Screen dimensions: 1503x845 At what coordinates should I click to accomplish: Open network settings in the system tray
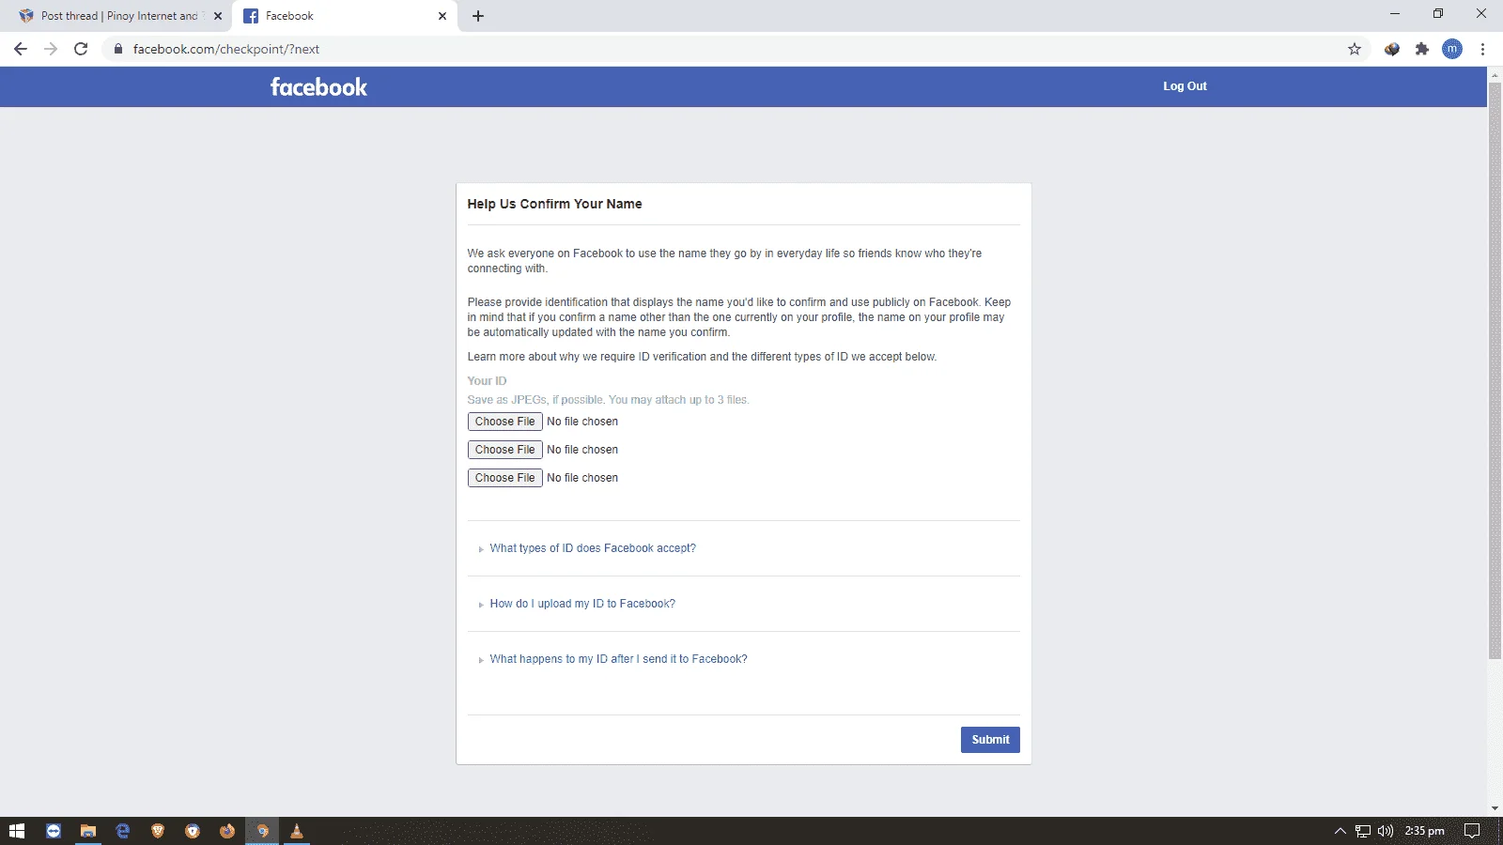(1363, 831)
